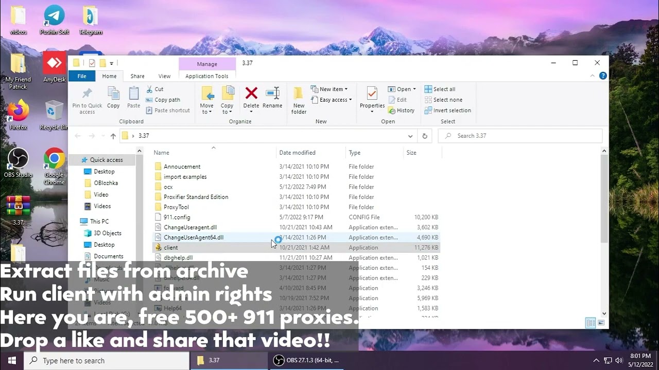Open Firefox desktop shortcut

pyautogui.click(x=18, y=115)
